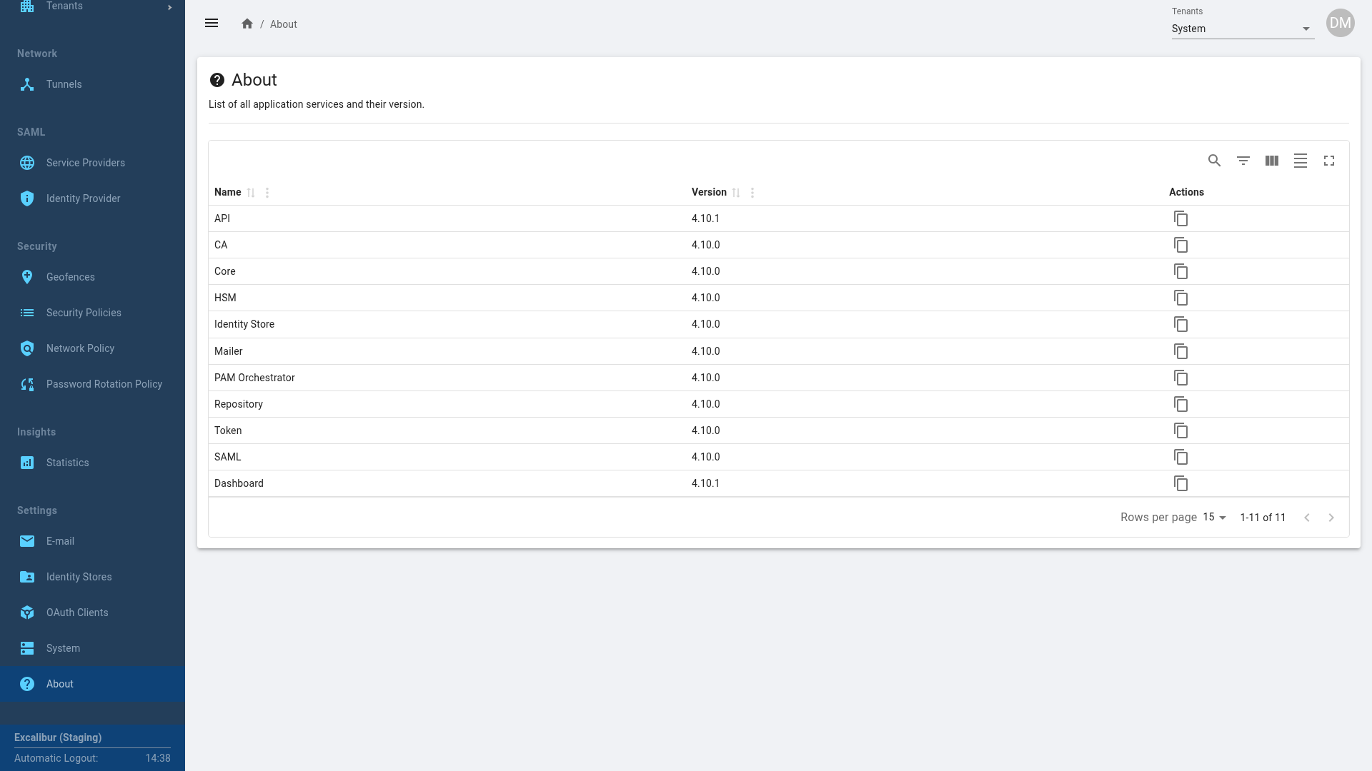Open show/hide columns icon
This screenshot has width=1372, height=771.
click(x=1272, y=161)
